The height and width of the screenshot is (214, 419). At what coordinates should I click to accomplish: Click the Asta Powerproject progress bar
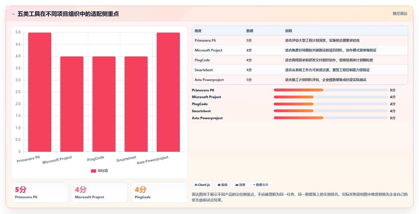point(331,118)
